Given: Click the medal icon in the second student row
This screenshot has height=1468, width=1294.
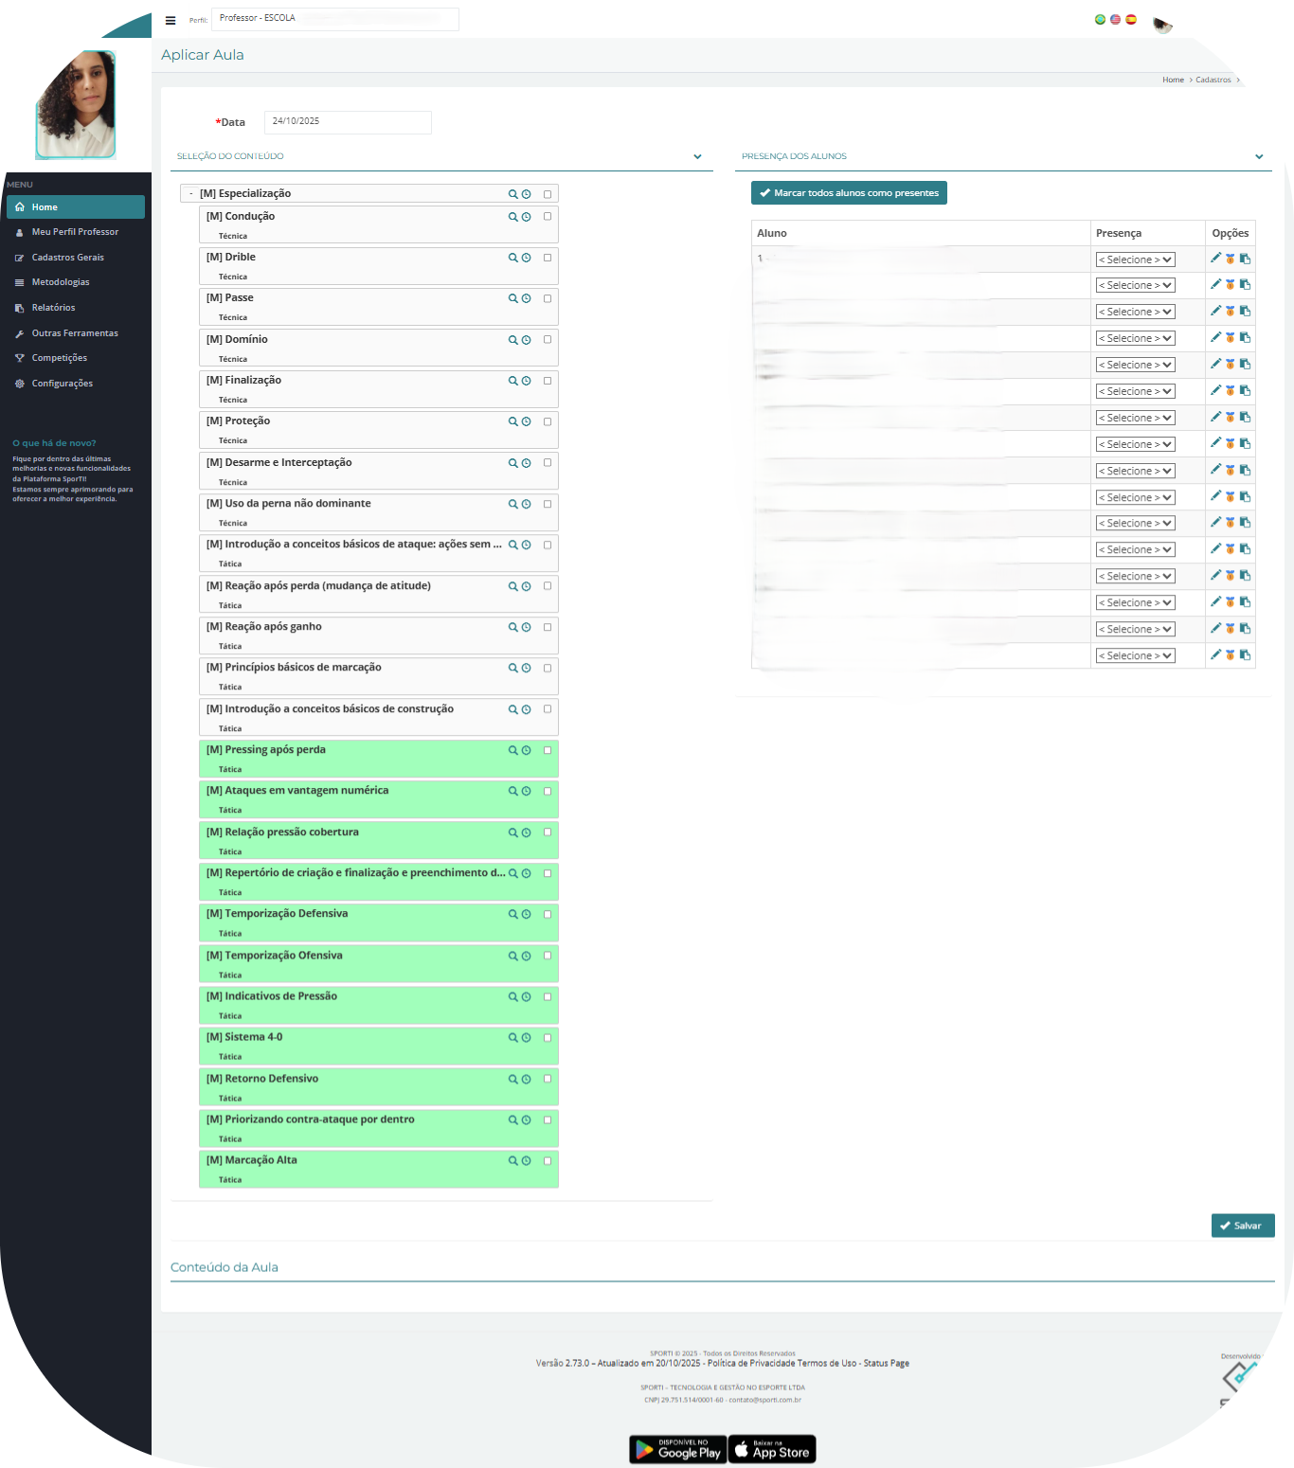Looking at the screenshot, I should tap(1230, 285).
